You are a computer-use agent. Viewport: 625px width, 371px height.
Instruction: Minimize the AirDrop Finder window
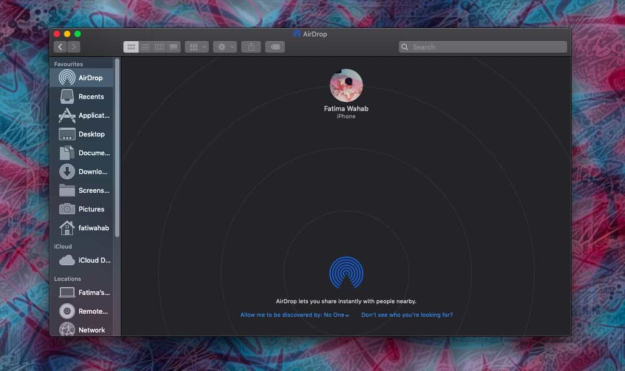point(67,34)
